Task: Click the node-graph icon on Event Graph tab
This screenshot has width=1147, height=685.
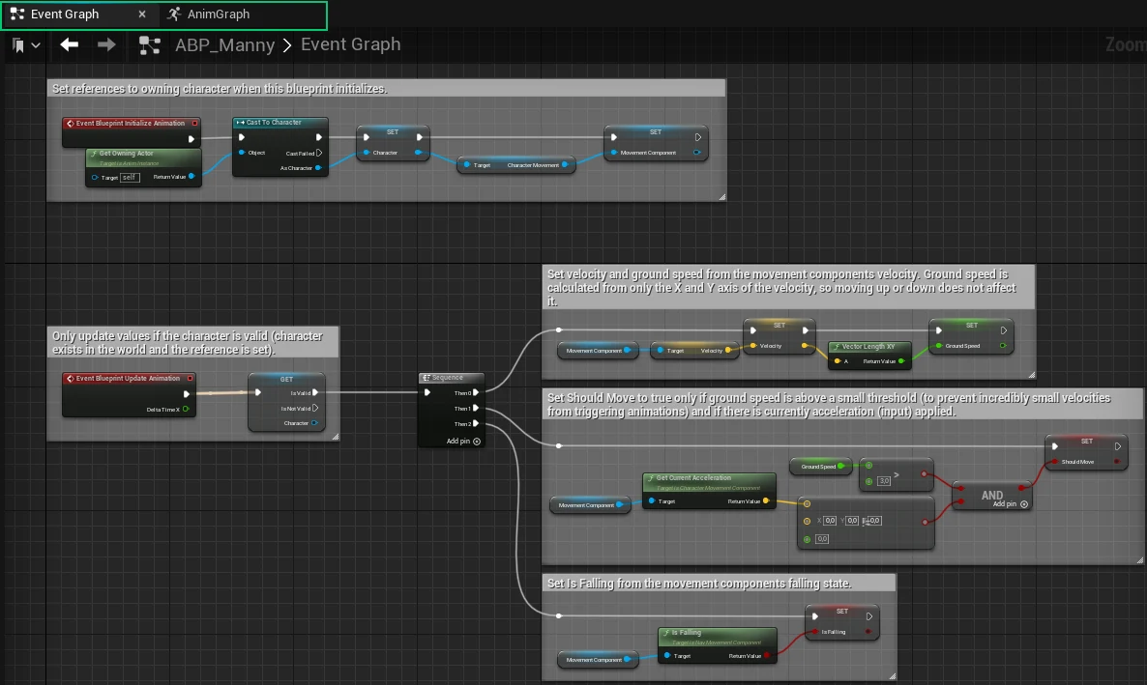Action: [x=15, y=14]
